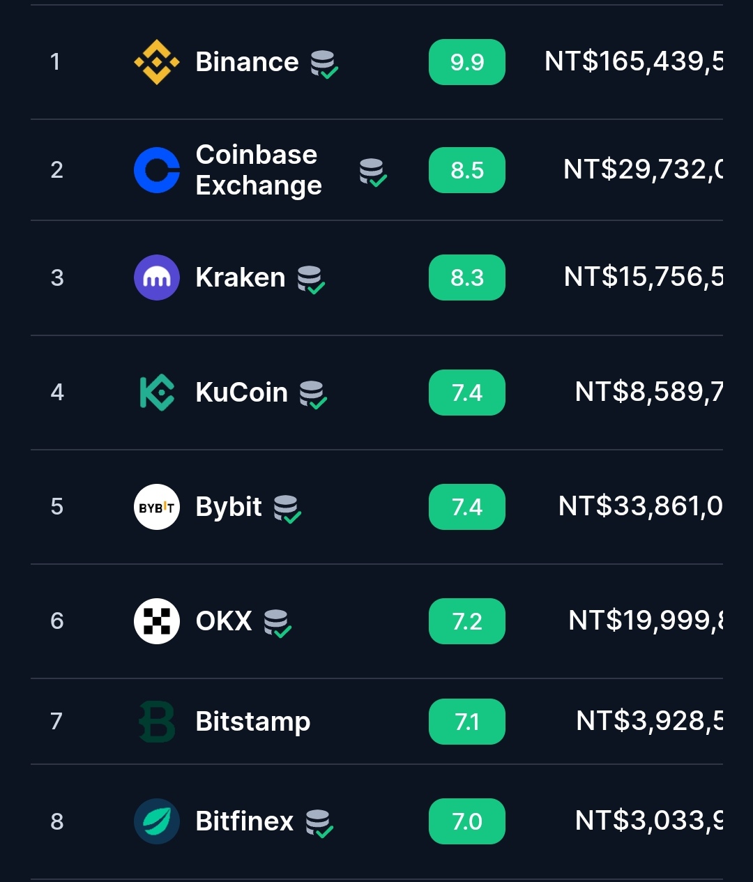Open the Coinbase Exchange name link
This screenshot has height=882, width=753.
258,170
